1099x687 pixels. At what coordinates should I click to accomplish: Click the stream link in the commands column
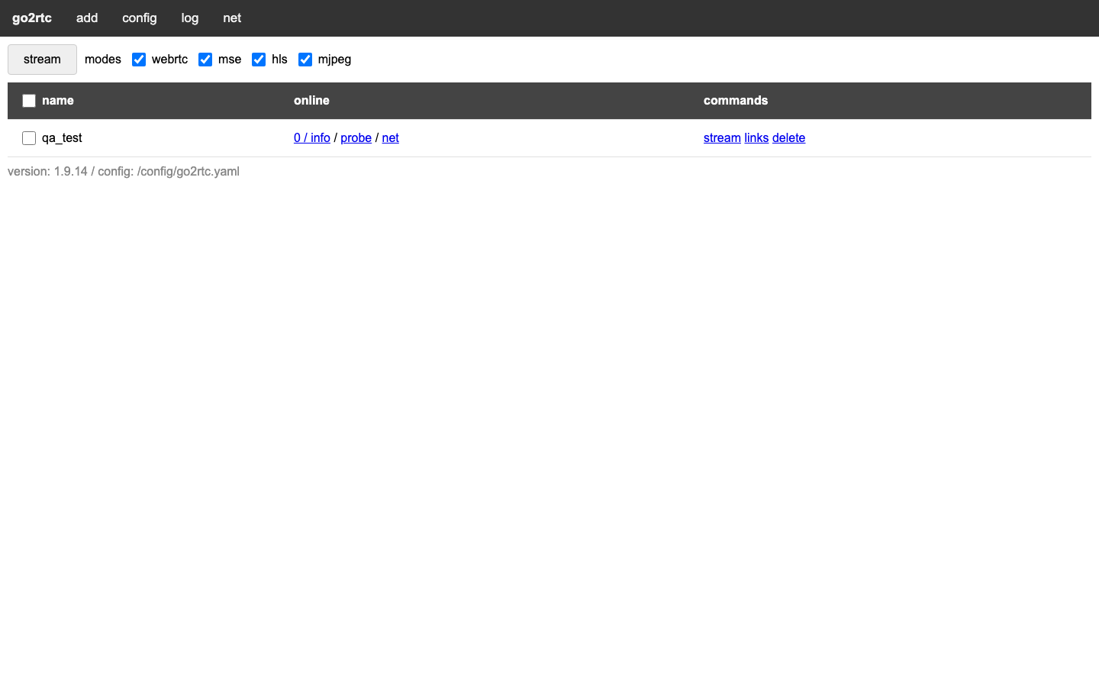[722, 137]
